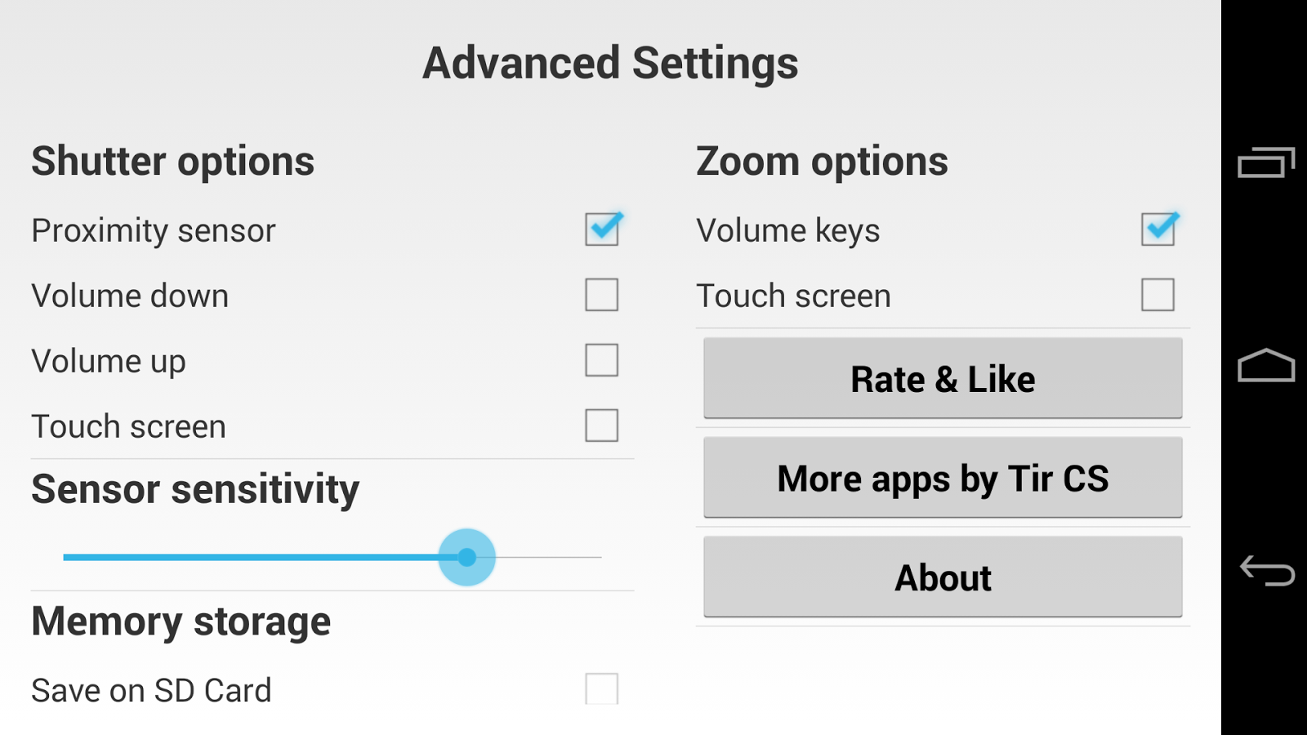The image size is (1307, 735).
Task: Open the About button
Action: click(943, 577)
